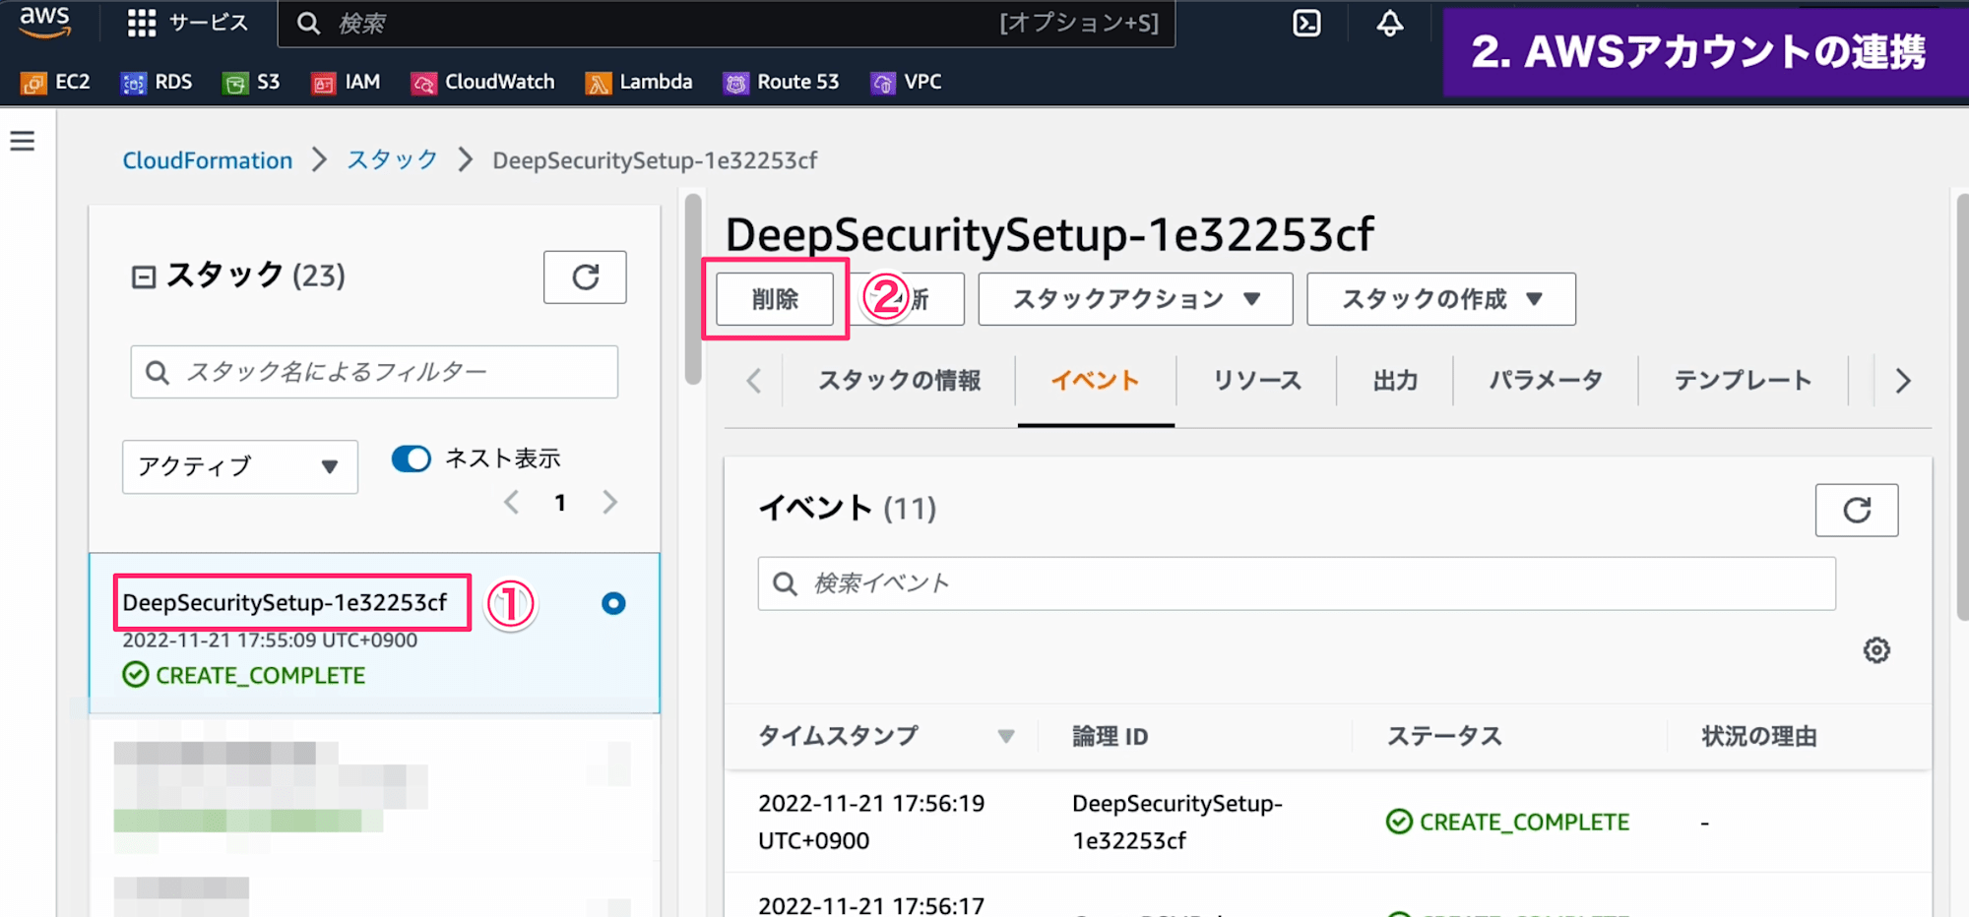Viewport: 1969px width, 917px height.
Task: Click the 削除 button
Action: pos(775,299)
